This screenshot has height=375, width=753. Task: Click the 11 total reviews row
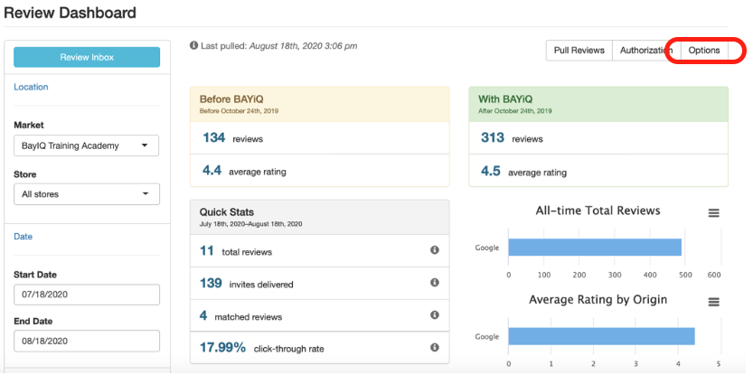320,250
